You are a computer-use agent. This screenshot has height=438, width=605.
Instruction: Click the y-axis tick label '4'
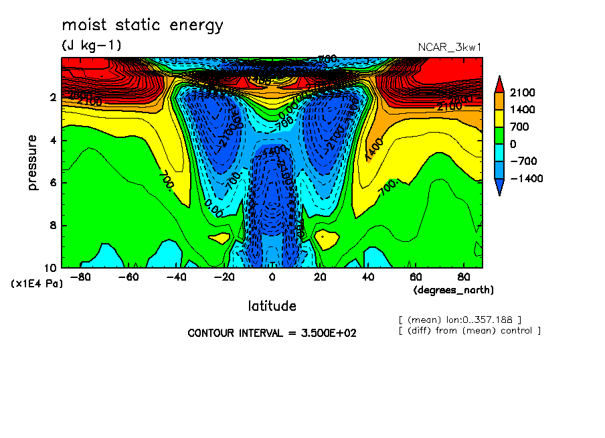[x=53, y=141]
